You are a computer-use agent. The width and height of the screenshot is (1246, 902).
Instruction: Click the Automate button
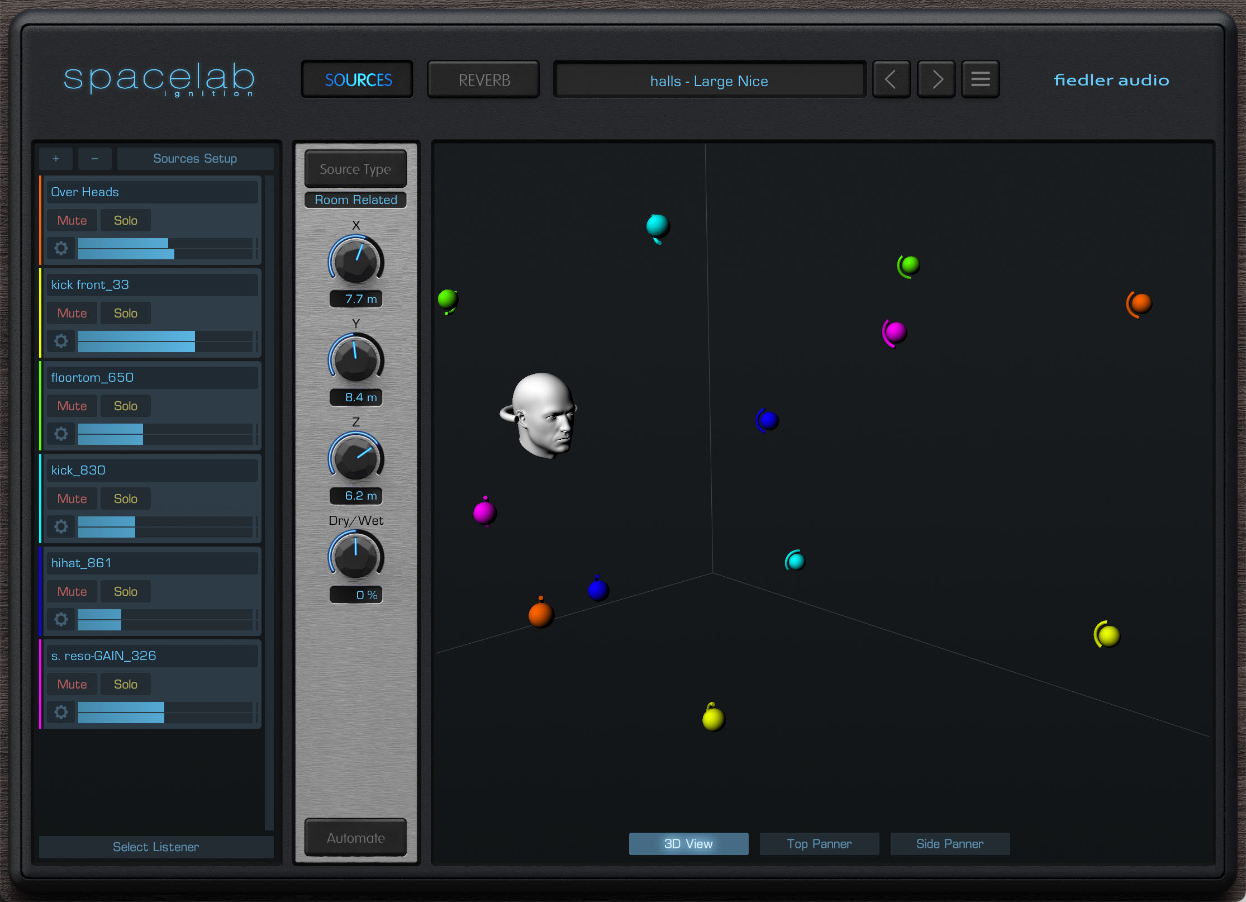point(355,838)
